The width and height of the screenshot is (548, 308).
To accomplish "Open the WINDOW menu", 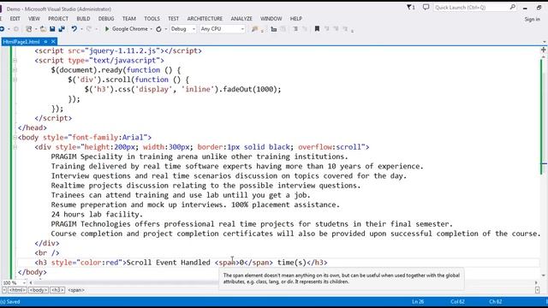I will 271,19.
